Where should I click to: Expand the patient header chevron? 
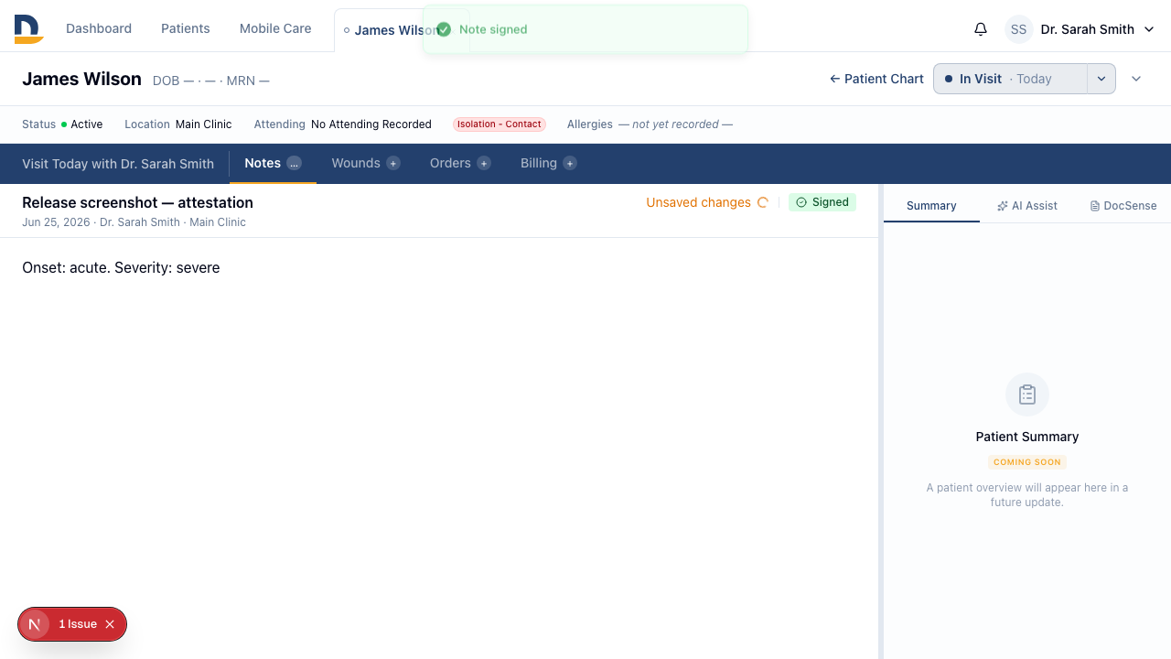tap(1136, 79)
